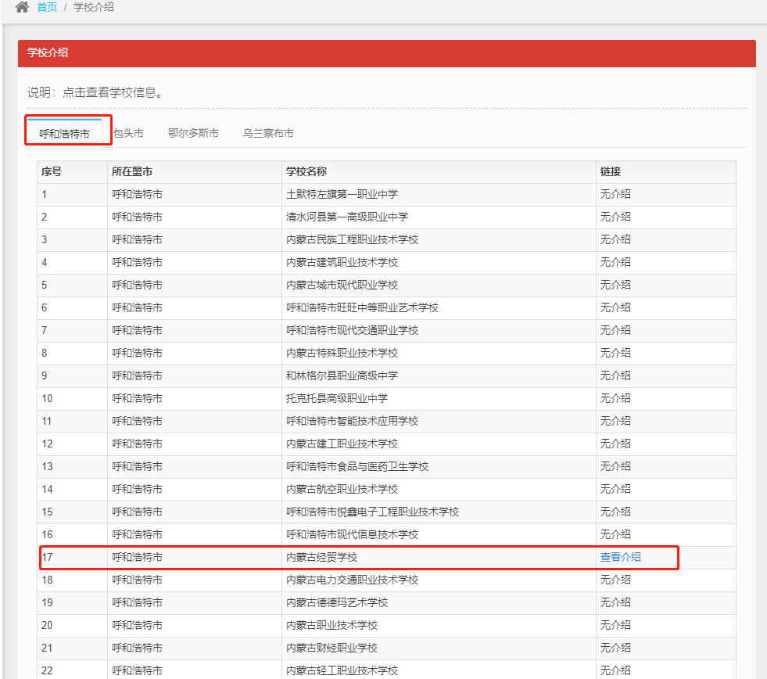Click the 学校介绍 breadcrumb text
Viewport: 767px width, 679px height.
[x=93, y=7]
